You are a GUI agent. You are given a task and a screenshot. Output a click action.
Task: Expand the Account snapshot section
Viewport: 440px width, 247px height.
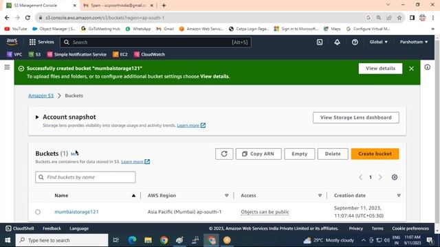coord(37,117)
